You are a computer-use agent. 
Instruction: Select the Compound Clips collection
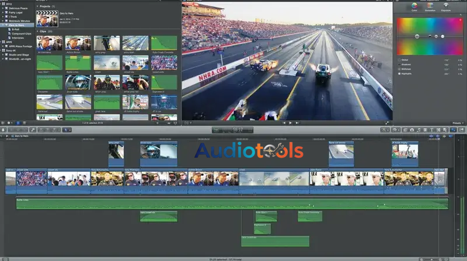pyautogui.click(x=22, y=34)
